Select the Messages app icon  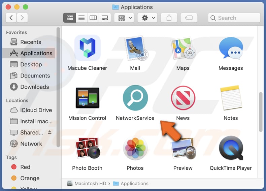pos(231,48)
